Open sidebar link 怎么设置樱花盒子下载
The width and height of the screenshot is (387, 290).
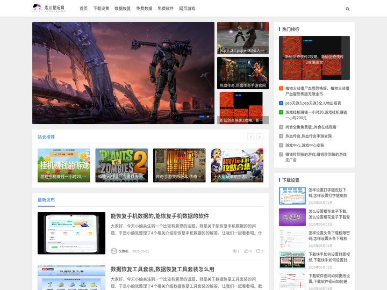coord(329,214)
